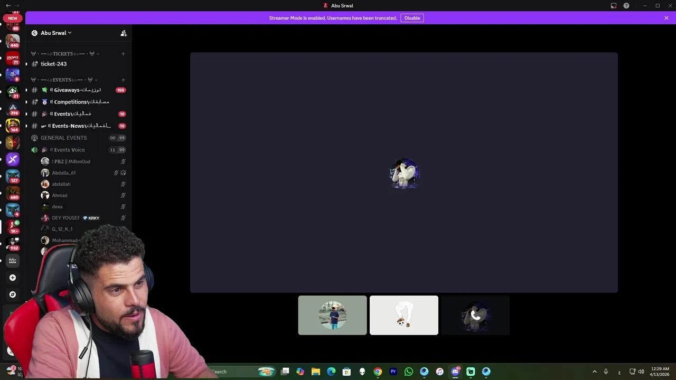
Task: Open Discord taskbar icon
Action: [455, 372]
